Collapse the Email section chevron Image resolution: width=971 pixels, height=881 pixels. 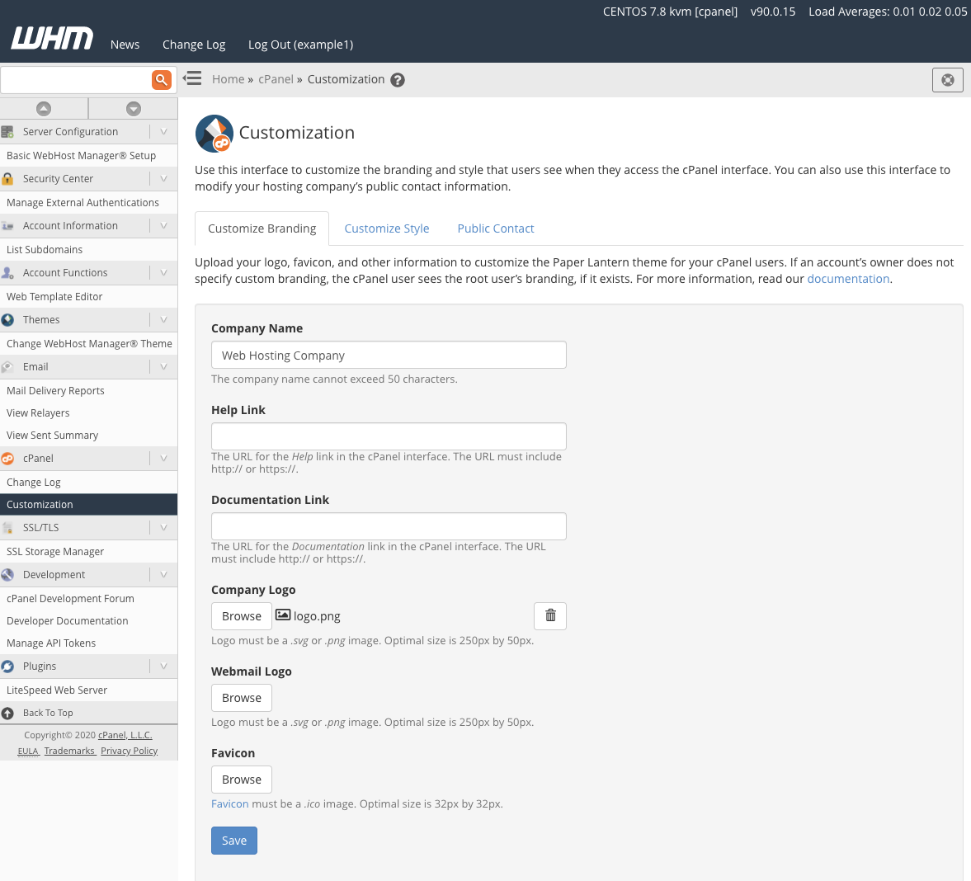[163, 367]
